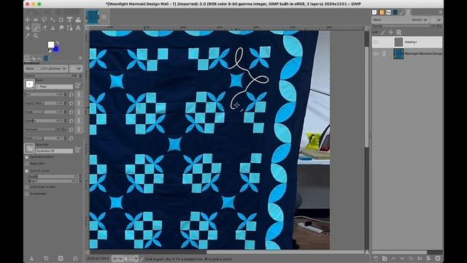Select the Unified Transform tool

coord(69,20)
